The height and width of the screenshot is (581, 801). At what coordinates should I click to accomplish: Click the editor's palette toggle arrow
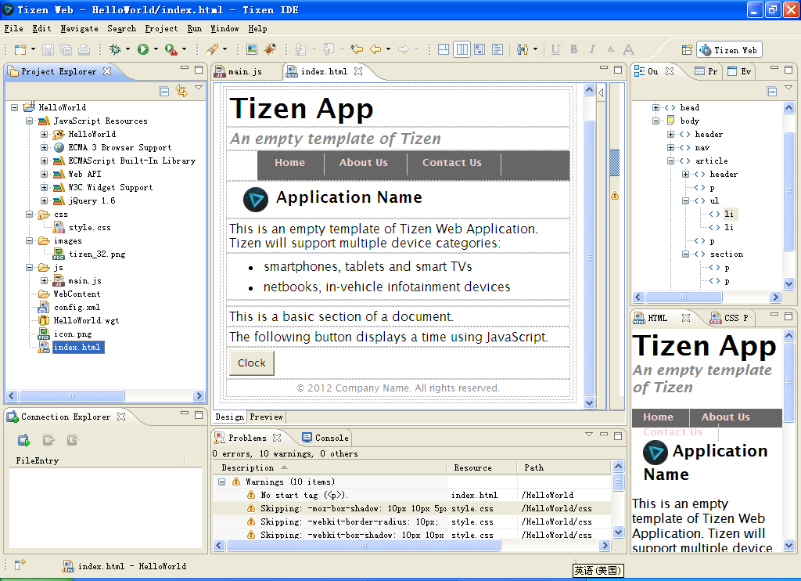602,93
